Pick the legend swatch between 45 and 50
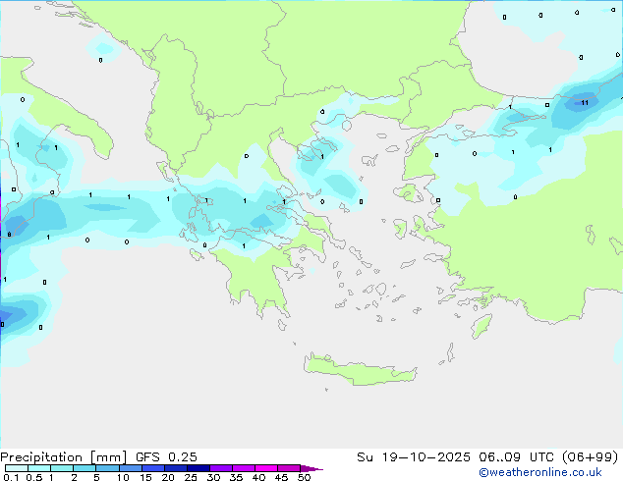 (x=289, y=468)
